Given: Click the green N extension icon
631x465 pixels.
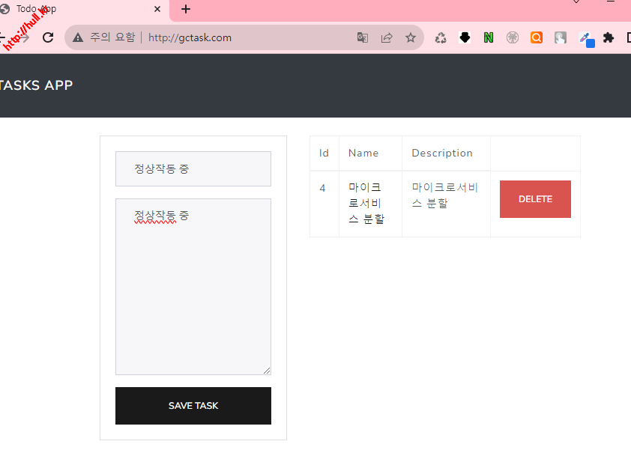Looking at the screenshot, I should (489, 37).
